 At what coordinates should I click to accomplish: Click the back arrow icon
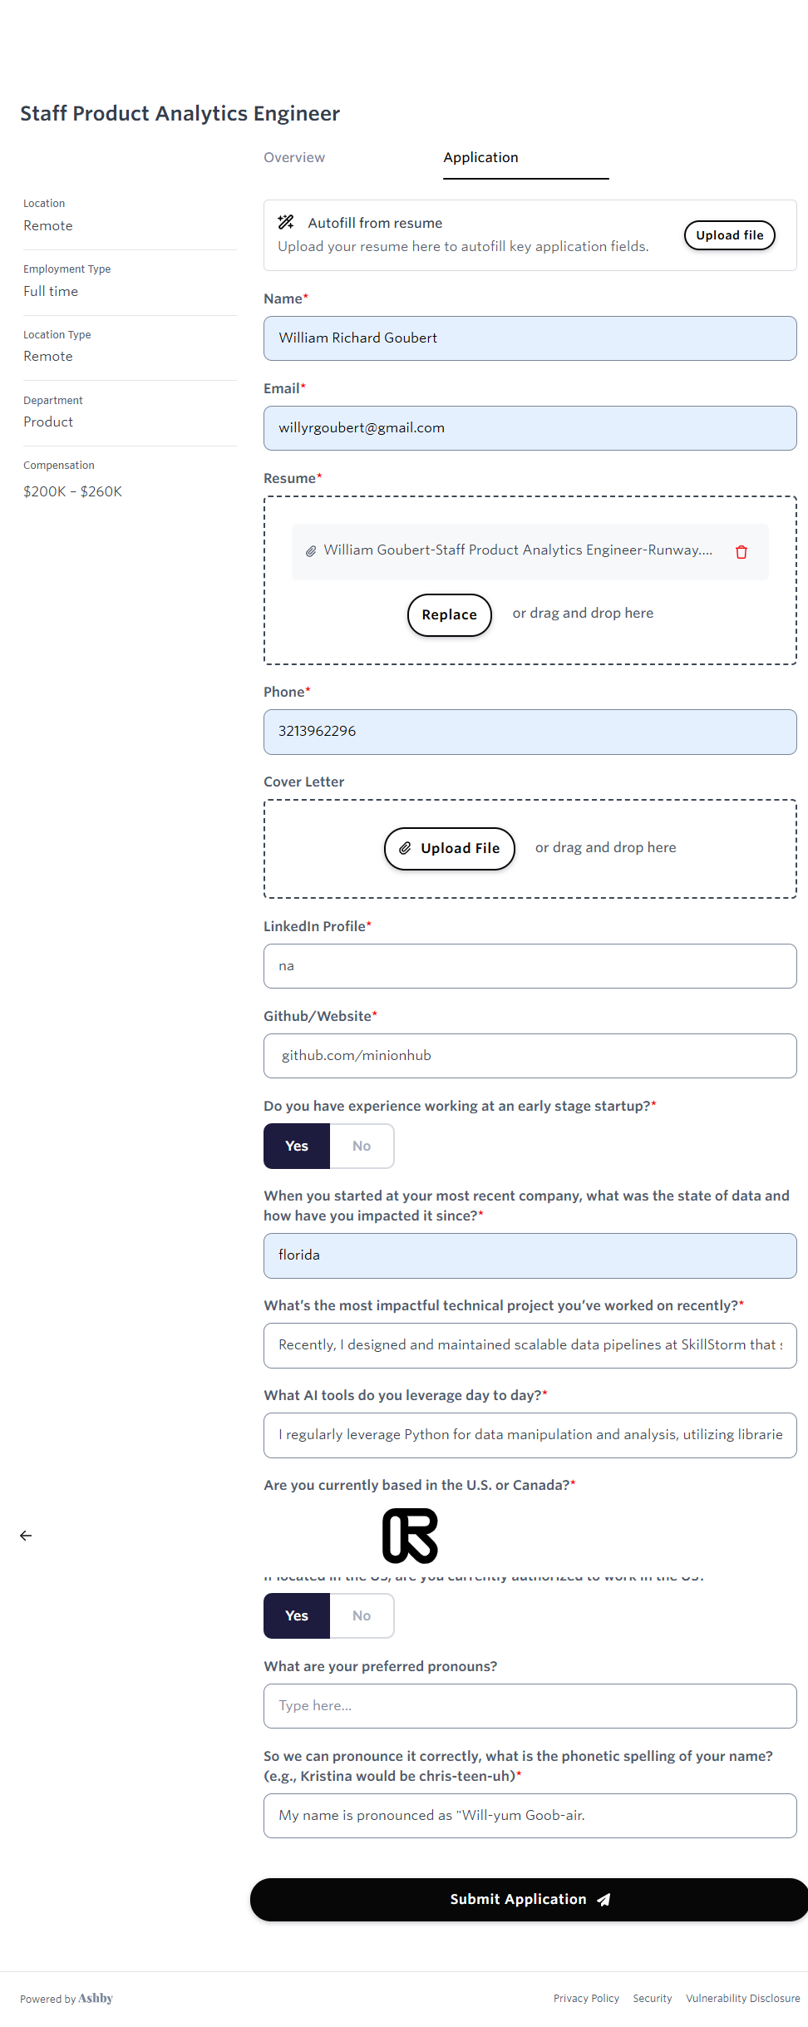(x=26, y=1536)
